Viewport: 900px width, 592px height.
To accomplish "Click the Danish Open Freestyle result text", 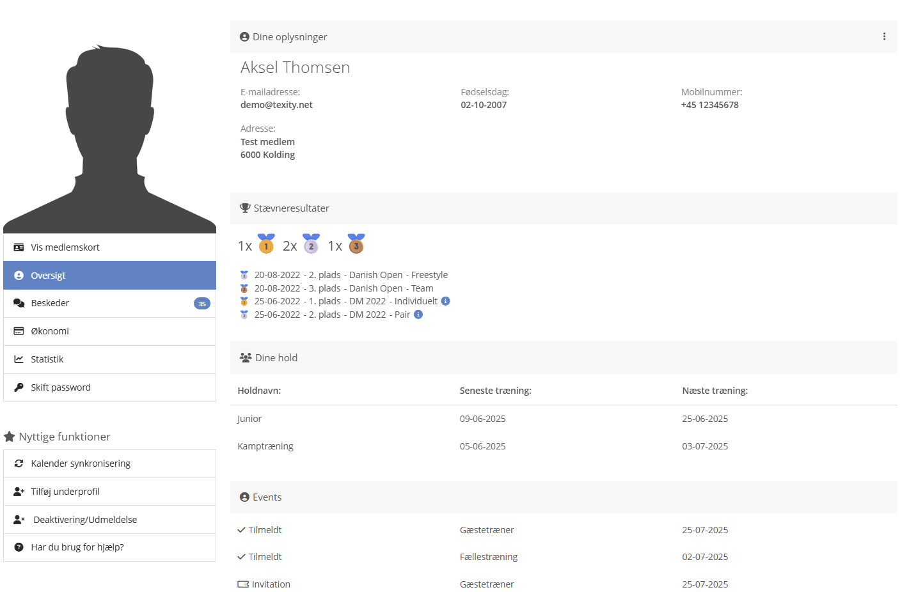I will point(351,275).
